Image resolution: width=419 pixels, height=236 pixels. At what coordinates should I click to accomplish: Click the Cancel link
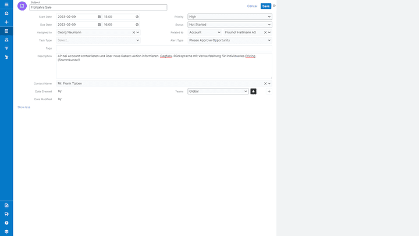[x=252, y=6]
